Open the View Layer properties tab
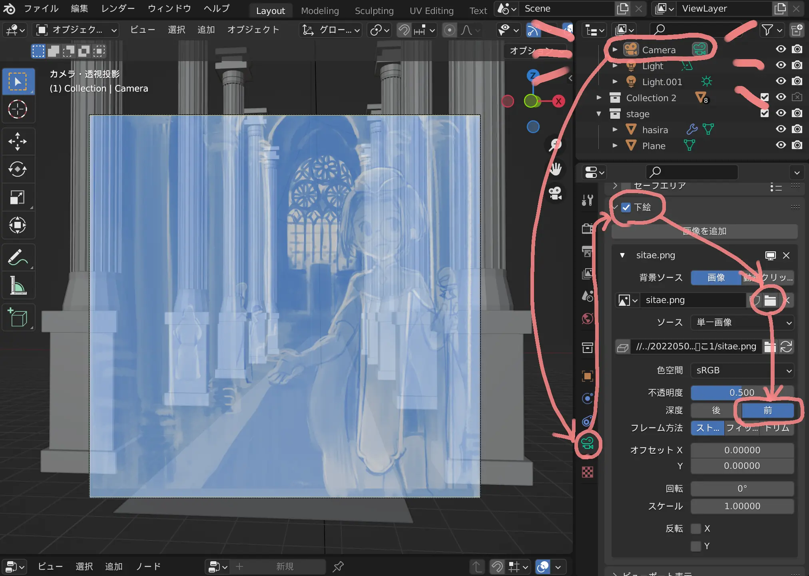The width and height of the screenshot is (809, 576). coord(588,274)
